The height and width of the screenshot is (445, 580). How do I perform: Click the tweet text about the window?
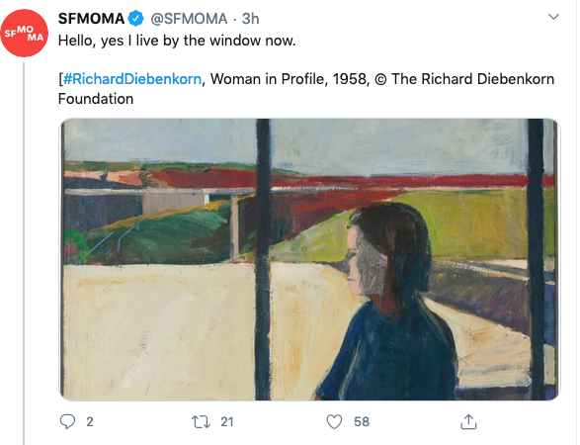(177, 41)
